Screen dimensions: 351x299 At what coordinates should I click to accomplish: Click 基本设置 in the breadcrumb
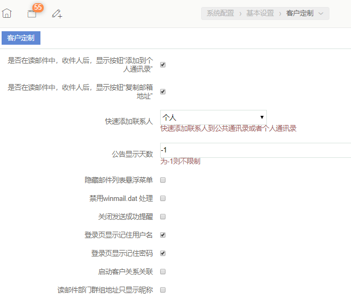click(260, 13)
